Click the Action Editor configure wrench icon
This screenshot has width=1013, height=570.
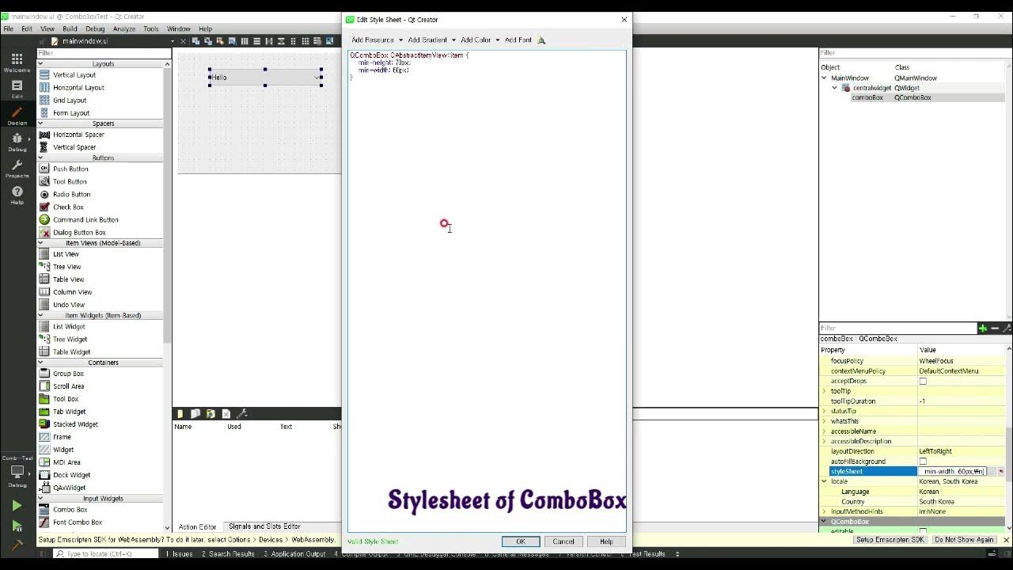coord(242,413)
